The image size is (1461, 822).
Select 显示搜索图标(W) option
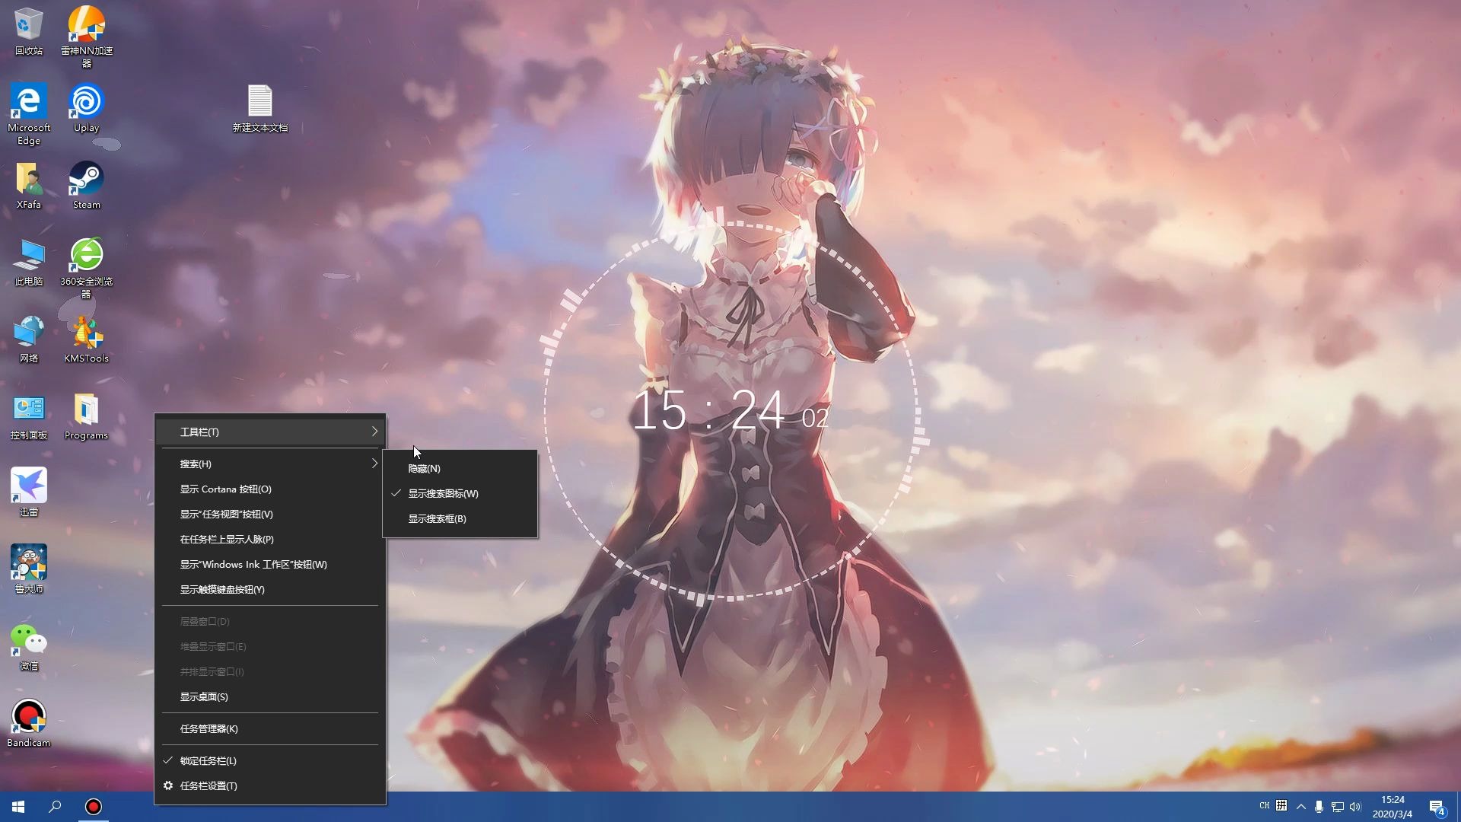(443, 492)
